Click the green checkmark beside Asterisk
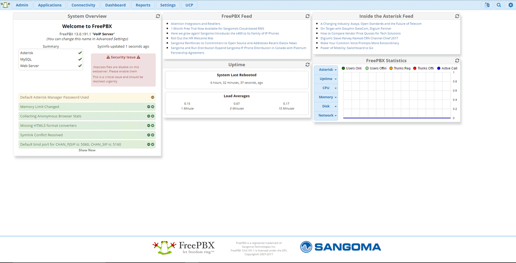This screenshot has width=516, height=263. (x=80, y=53)
